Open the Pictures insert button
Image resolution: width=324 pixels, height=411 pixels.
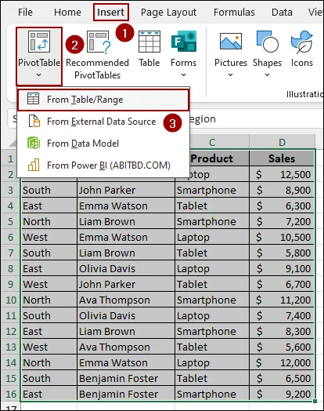point(231,54)
